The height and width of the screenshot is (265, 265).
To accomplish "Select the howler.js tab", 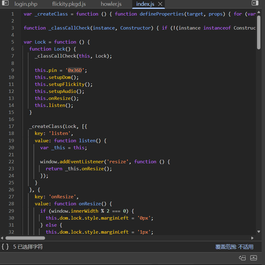I will (x=111, y=4).
